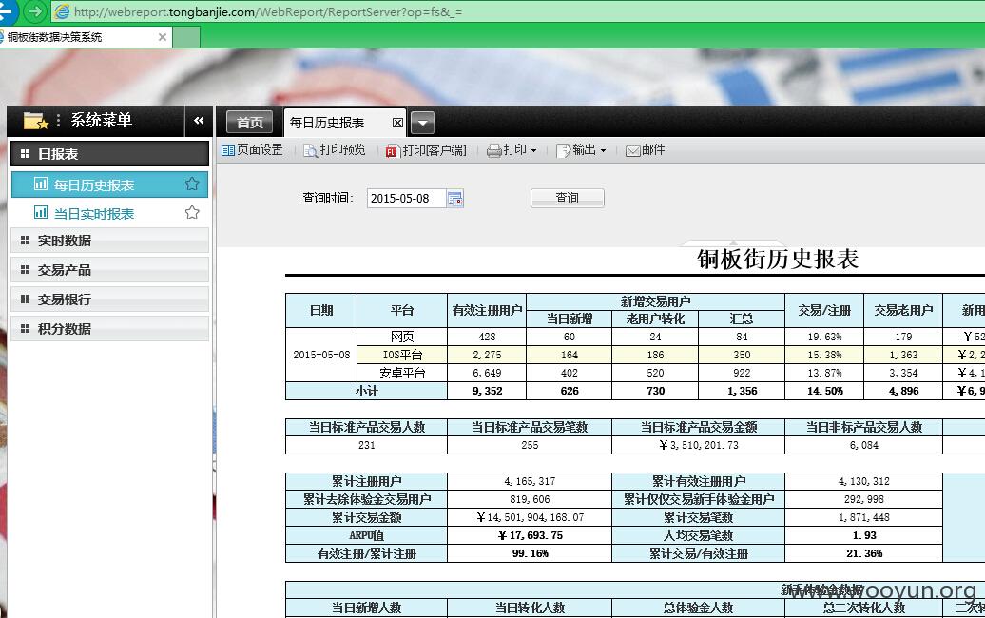Open 页面设置 page setup
Viewport: 985px width, 618px height.
tap(253, 150)
